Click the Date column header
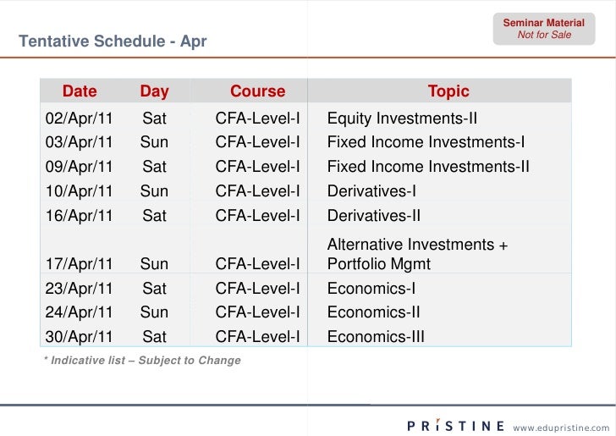616x436 pixels. [80, 91]
